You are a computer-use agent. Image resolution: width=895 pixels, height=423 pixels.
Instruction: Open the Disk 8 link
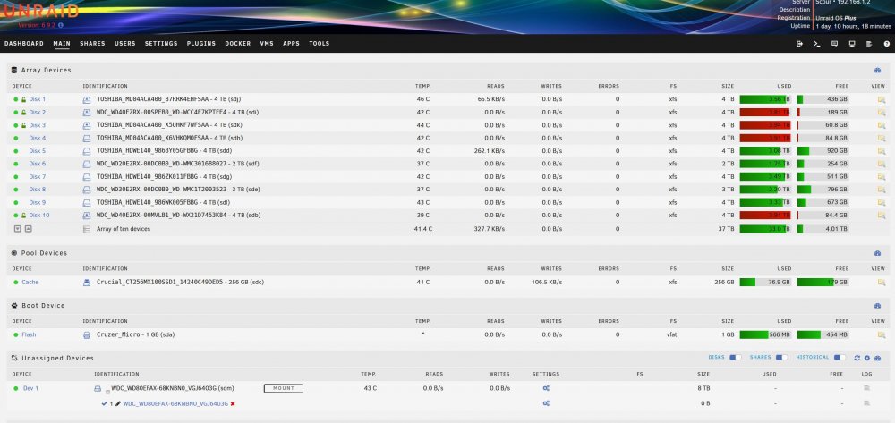point(37,190)
